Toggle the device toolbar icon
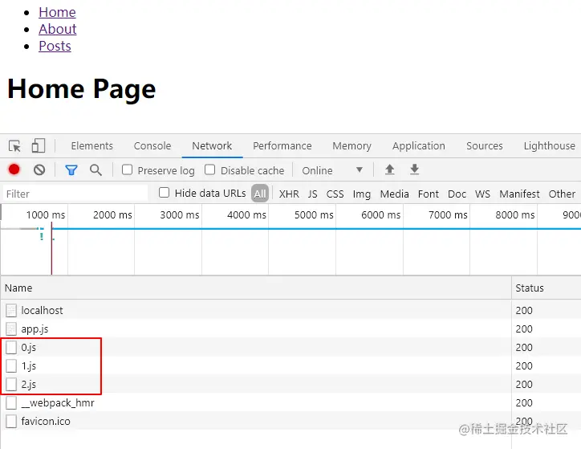 pyautogui.click(x=39, y=145)
